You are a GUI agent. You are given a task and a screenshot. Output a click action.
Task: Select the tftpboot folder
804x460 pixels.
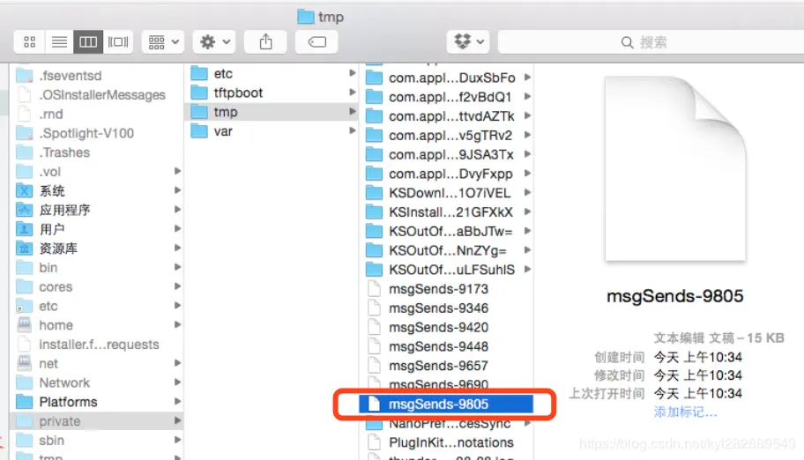272,93
